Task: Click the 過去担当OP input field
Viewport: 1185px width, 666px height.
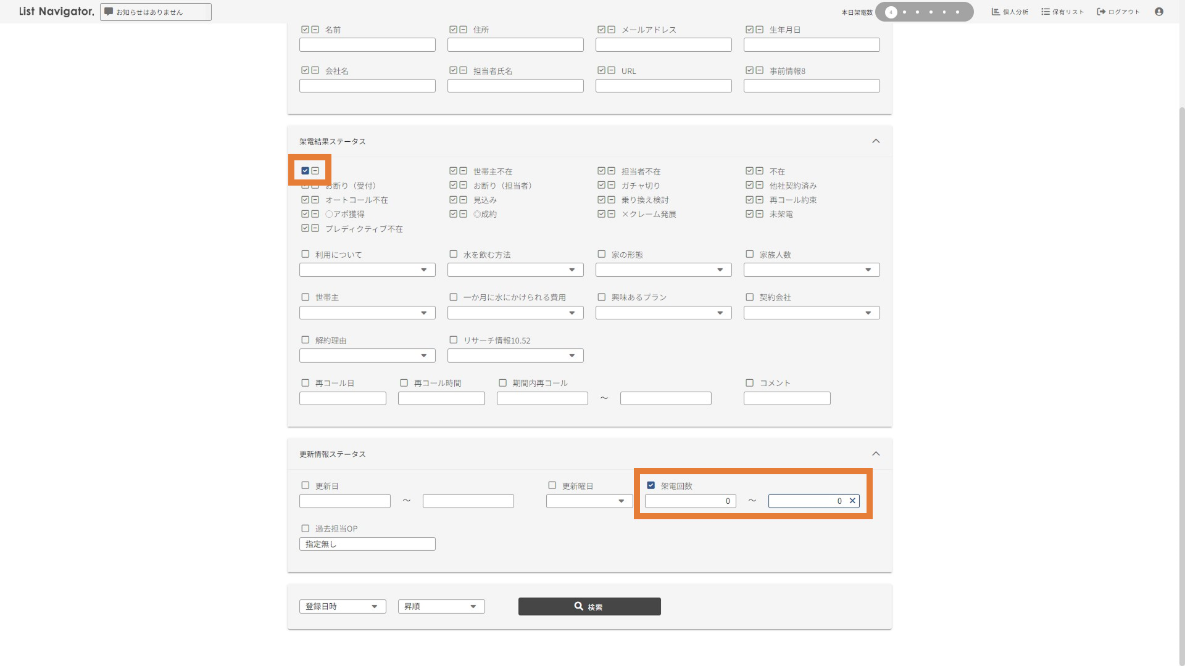Action: (x=367, y=544)
